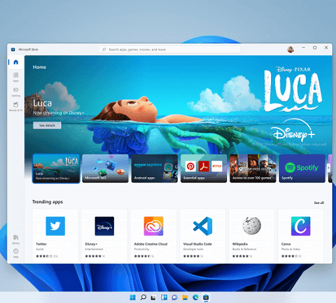Launch Microsoft Edge from the taskbar

[196, 297]
